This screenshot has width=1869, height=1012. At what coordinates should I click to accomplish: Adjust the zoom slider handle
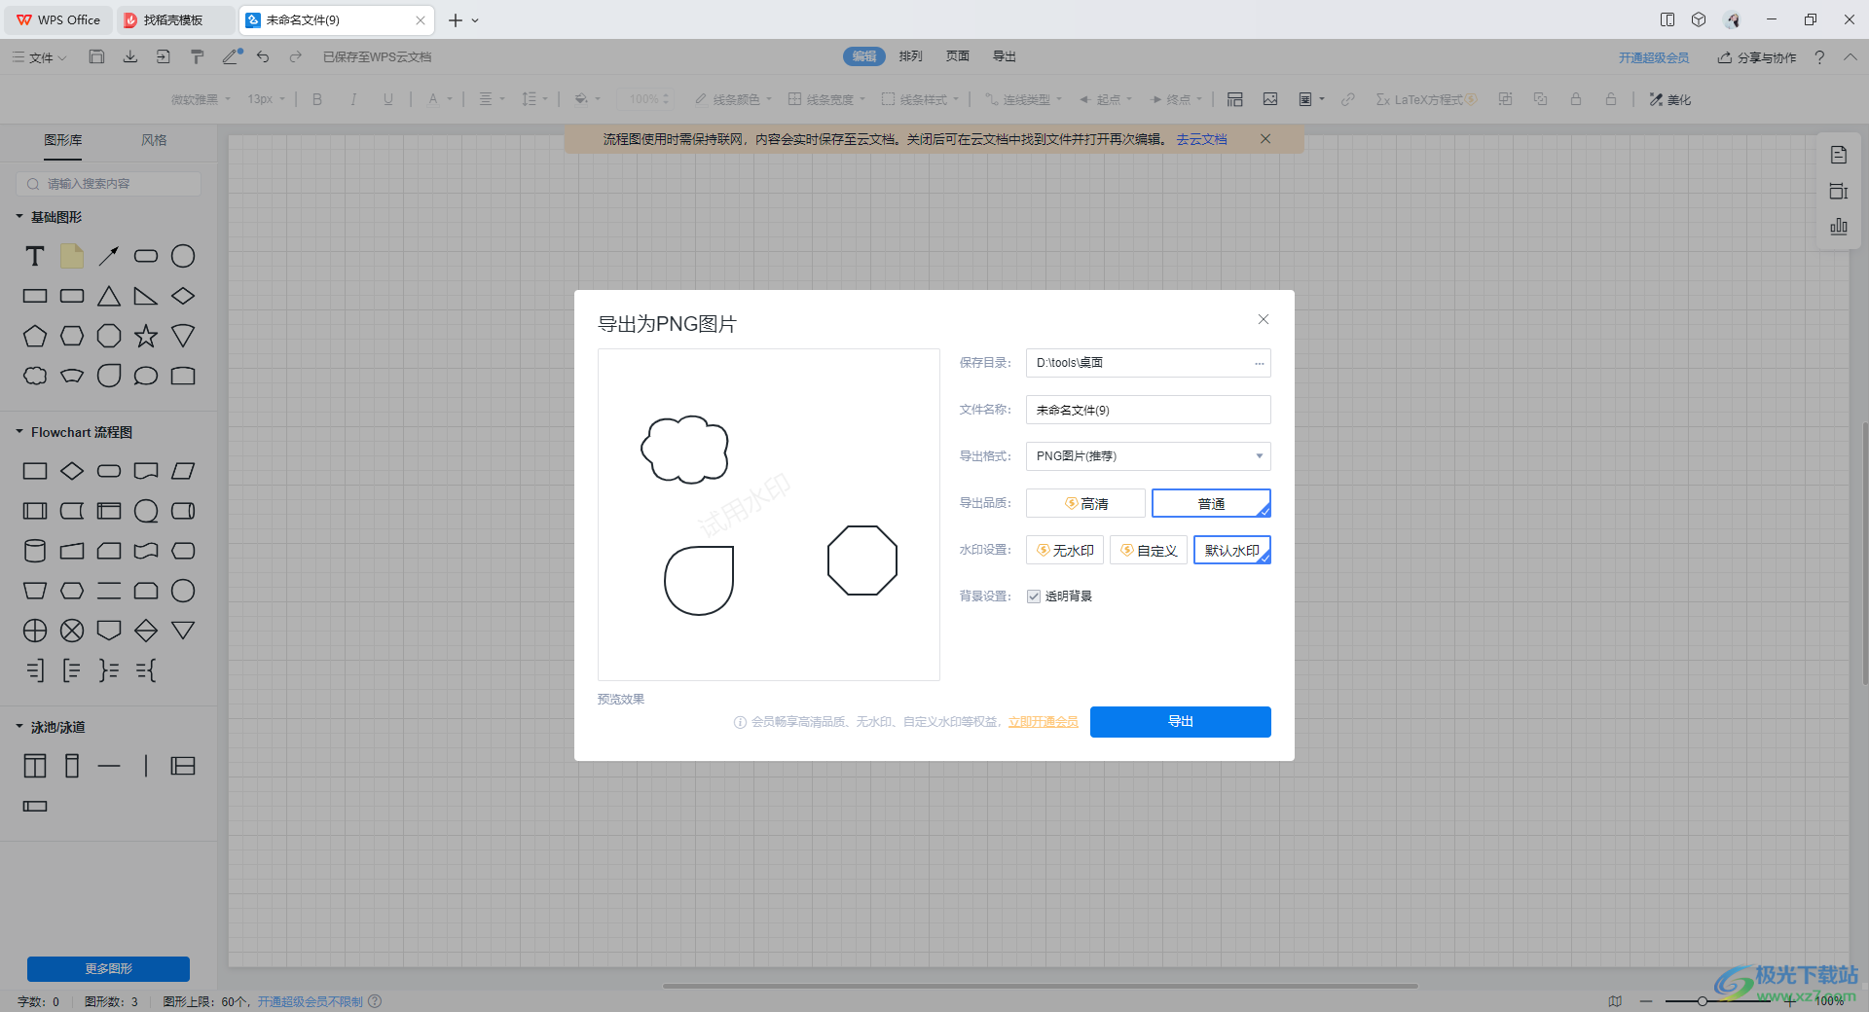tap(1703, 1000)
